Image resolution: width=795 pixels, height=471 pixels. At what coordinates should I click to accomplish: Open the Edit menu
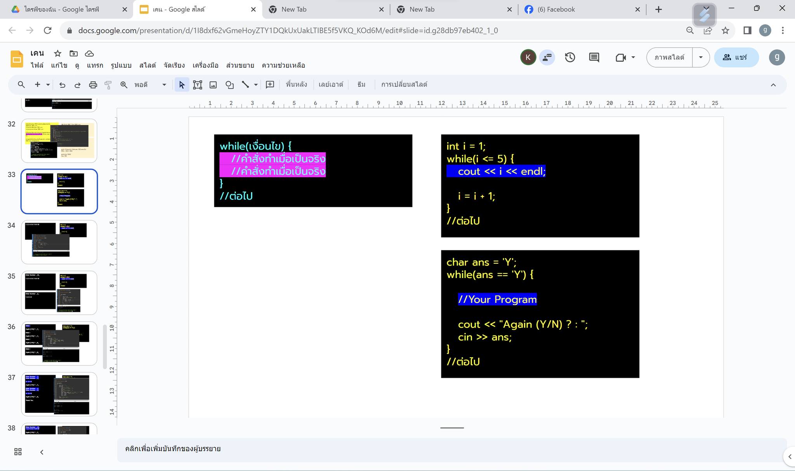click(59, 65)
